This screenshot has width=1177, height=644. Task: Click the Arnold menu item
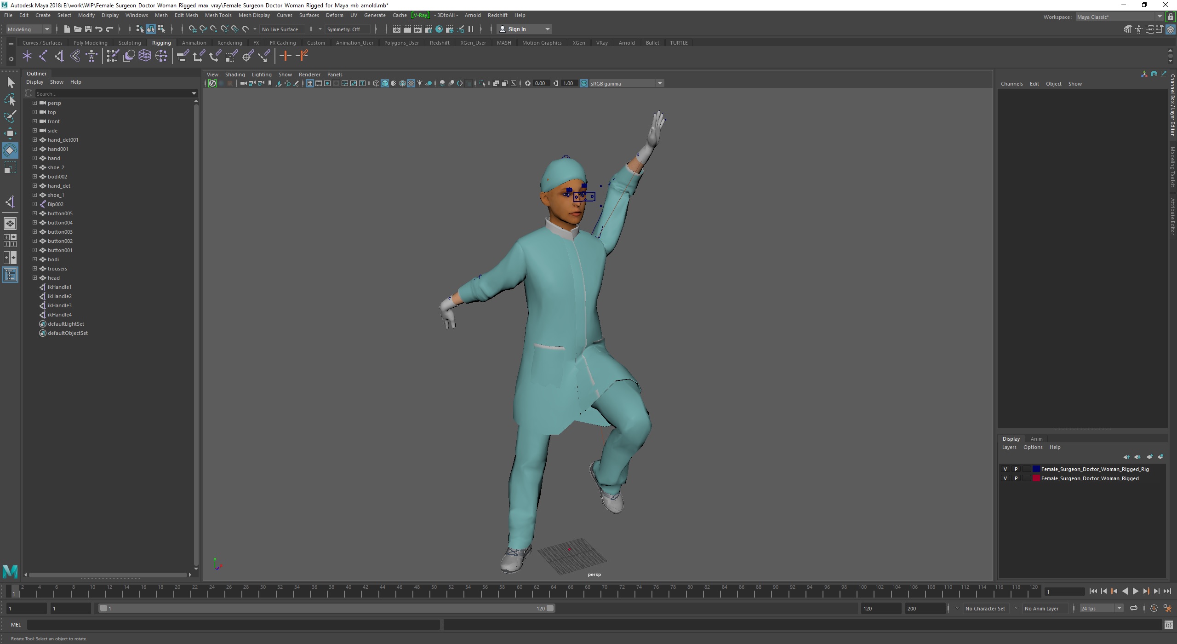point(472,15)
